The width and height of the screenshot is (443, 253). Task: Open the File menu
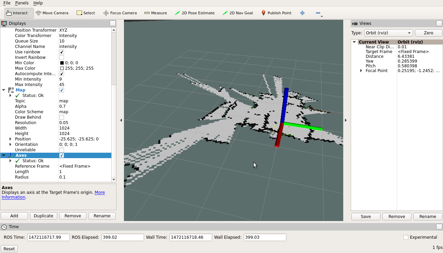(7, 3)
